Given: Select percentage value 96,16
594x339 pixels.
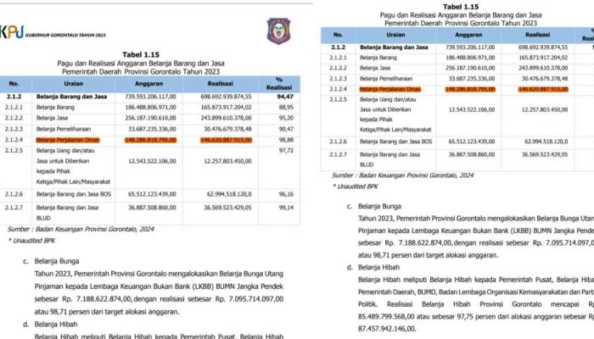Looking at the screenshot, I should (x=286, y=194).
